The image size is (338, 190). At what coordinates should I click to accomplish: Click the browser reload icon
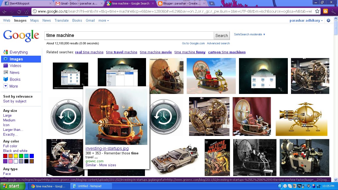coord(19,11)
